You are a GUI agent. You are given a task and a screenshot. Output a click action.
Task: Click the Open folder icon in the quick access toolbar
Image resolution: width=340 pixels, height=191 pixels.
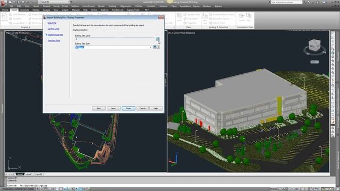[14, 2]
